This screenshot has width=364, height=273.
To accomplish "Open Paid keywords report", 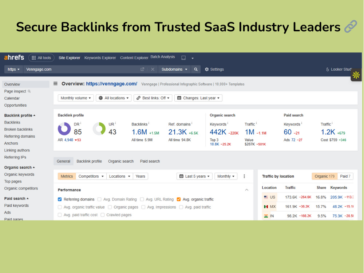I will (16, 205).
